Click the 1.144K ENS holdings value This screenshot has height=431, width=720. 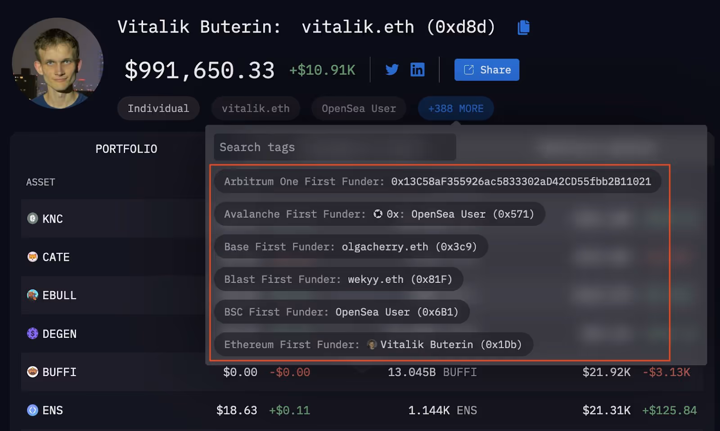tap(442, 411)
